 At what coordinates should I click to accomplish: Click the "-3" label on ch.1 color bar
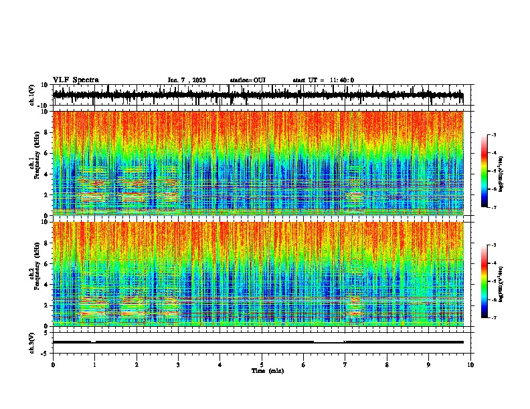click(x=493, y=134)
